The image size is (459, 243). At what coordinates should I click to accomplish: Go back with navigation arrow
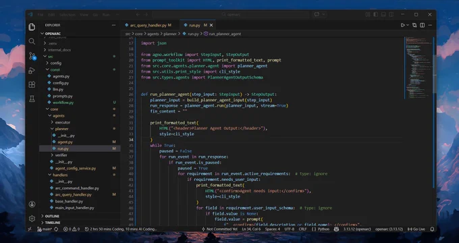coord(138,14)
